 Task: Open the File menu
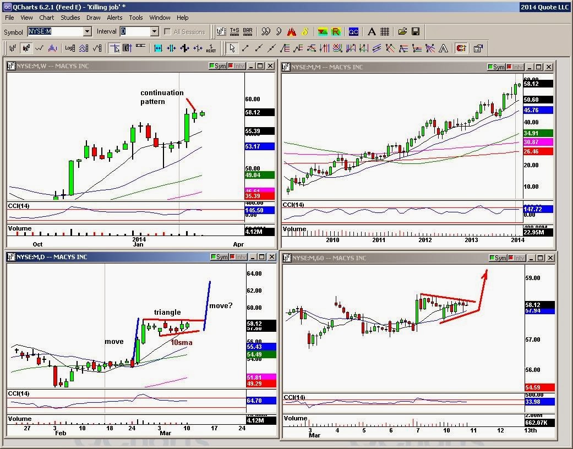coord(9,18)
